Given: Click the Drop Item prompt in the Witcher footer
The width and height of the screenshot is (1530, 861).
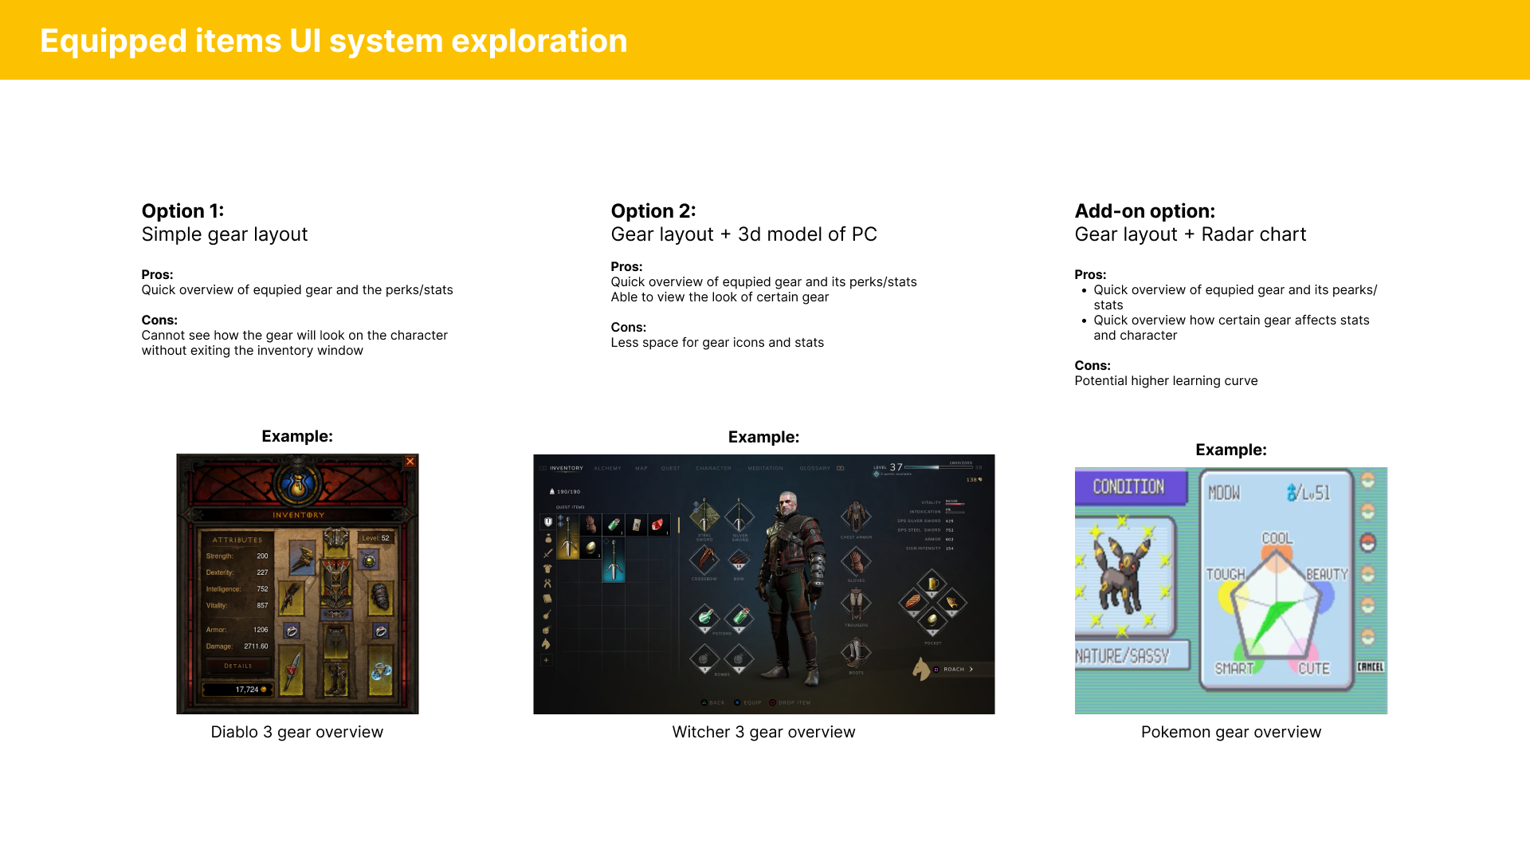Looking at the screenshot, I should (x=790, y=703).
